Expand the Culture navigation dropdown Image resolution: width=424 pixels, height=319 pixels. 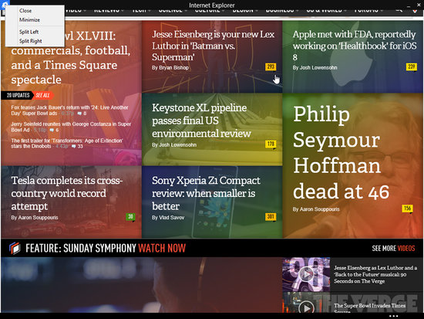pos(209,11)
